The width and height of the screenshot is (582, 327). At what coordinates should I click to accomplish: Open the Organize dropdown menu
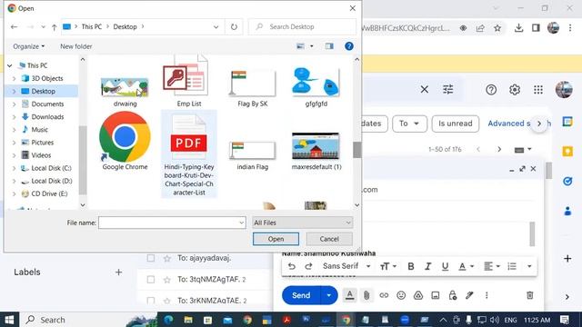tap(28, 46)
